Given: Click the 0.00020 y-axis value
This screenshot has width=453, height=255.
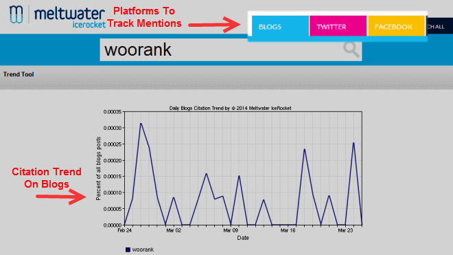Looking at the screenshot, I should (x=113, y=160).
